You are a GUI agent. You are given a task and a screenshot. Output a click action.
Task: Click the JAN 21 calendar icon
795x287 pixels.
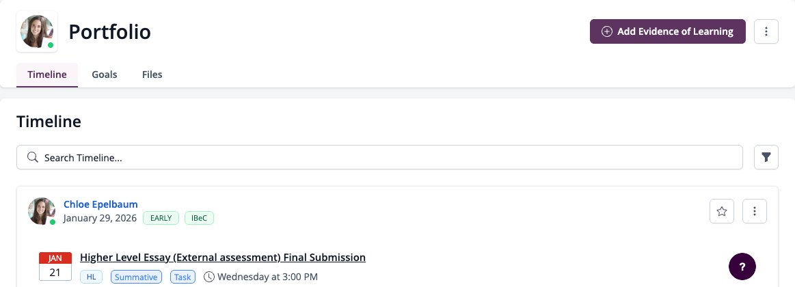pos(55,266)
